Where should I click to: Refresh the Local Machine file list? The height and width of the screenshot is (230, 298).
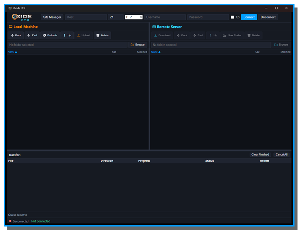[50, 35]
